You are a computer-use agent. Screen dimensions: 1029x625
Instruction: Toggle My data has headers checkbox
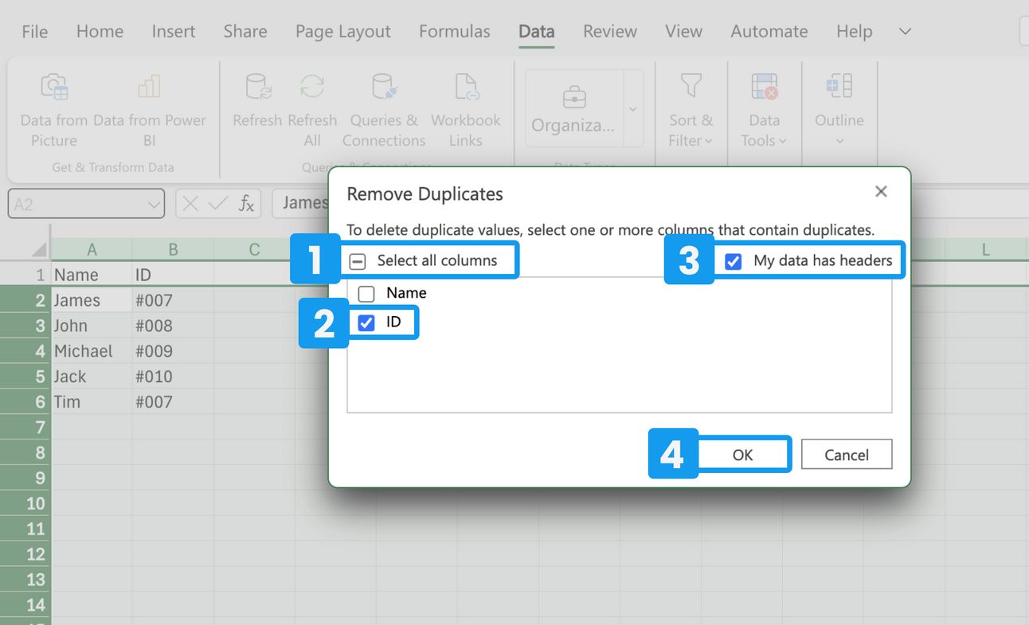(x=734, y=261)
